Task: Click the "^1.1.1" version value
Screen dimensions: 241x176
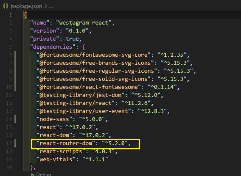Action: 95,159
